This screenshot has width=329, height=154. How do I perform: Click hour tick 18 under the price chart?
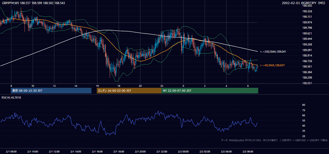119,86
